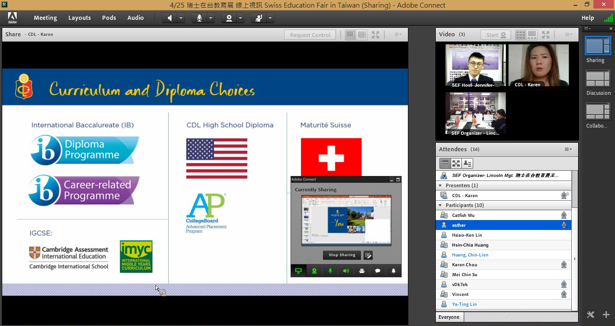Viewport: 615px width, 326px height.
Task: Switch to the Discussion layout
Action: pos(597,79)
